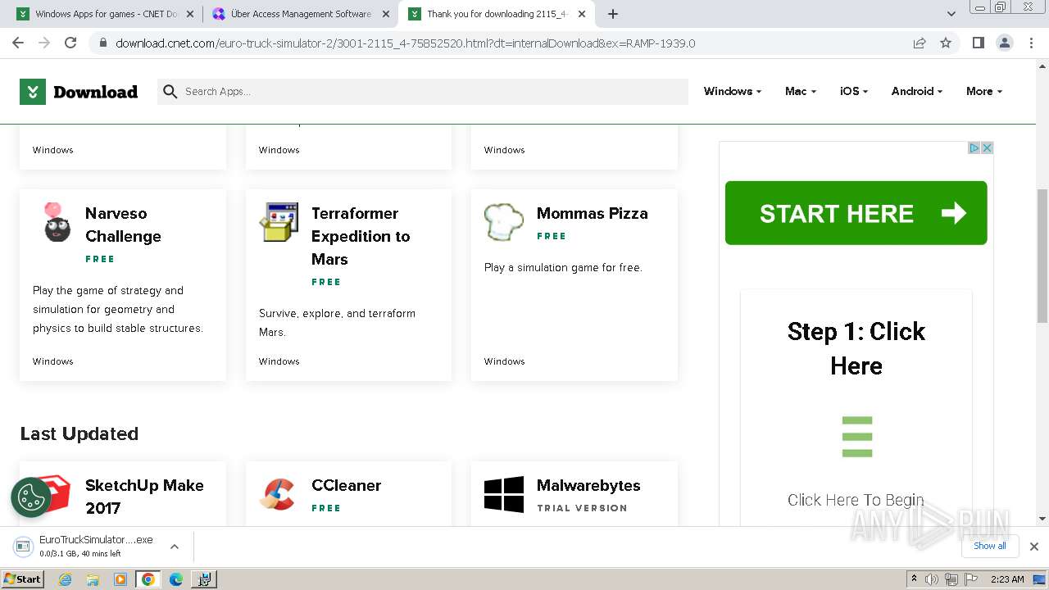1049x590 pixels.
Task: Expand the More dropdown menu
Action: 983,91
